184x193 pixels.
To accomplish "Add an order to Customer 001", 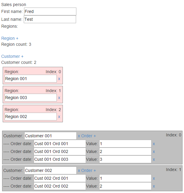I will tap(88, 136).
